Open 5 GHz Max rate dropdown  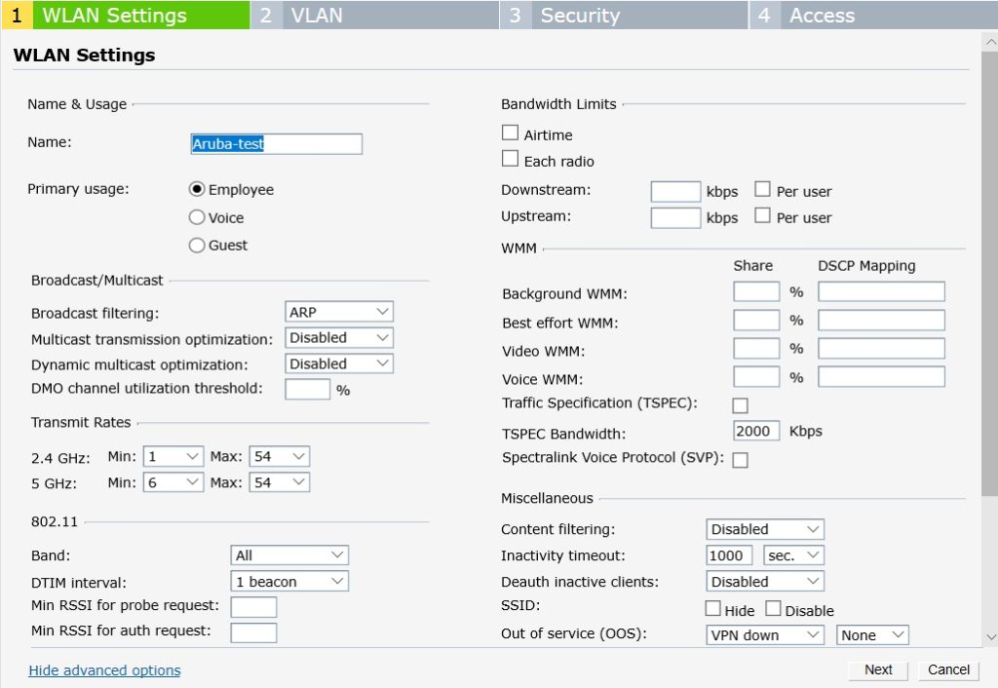(280, 482)
